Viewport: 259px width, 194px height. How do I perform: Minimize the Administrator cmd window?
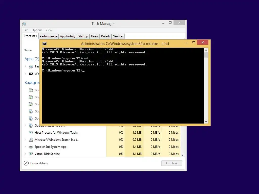tap(187, 42)
